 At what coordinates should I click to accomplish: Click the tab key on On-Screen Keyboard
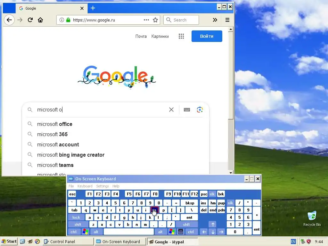(74, 210)
